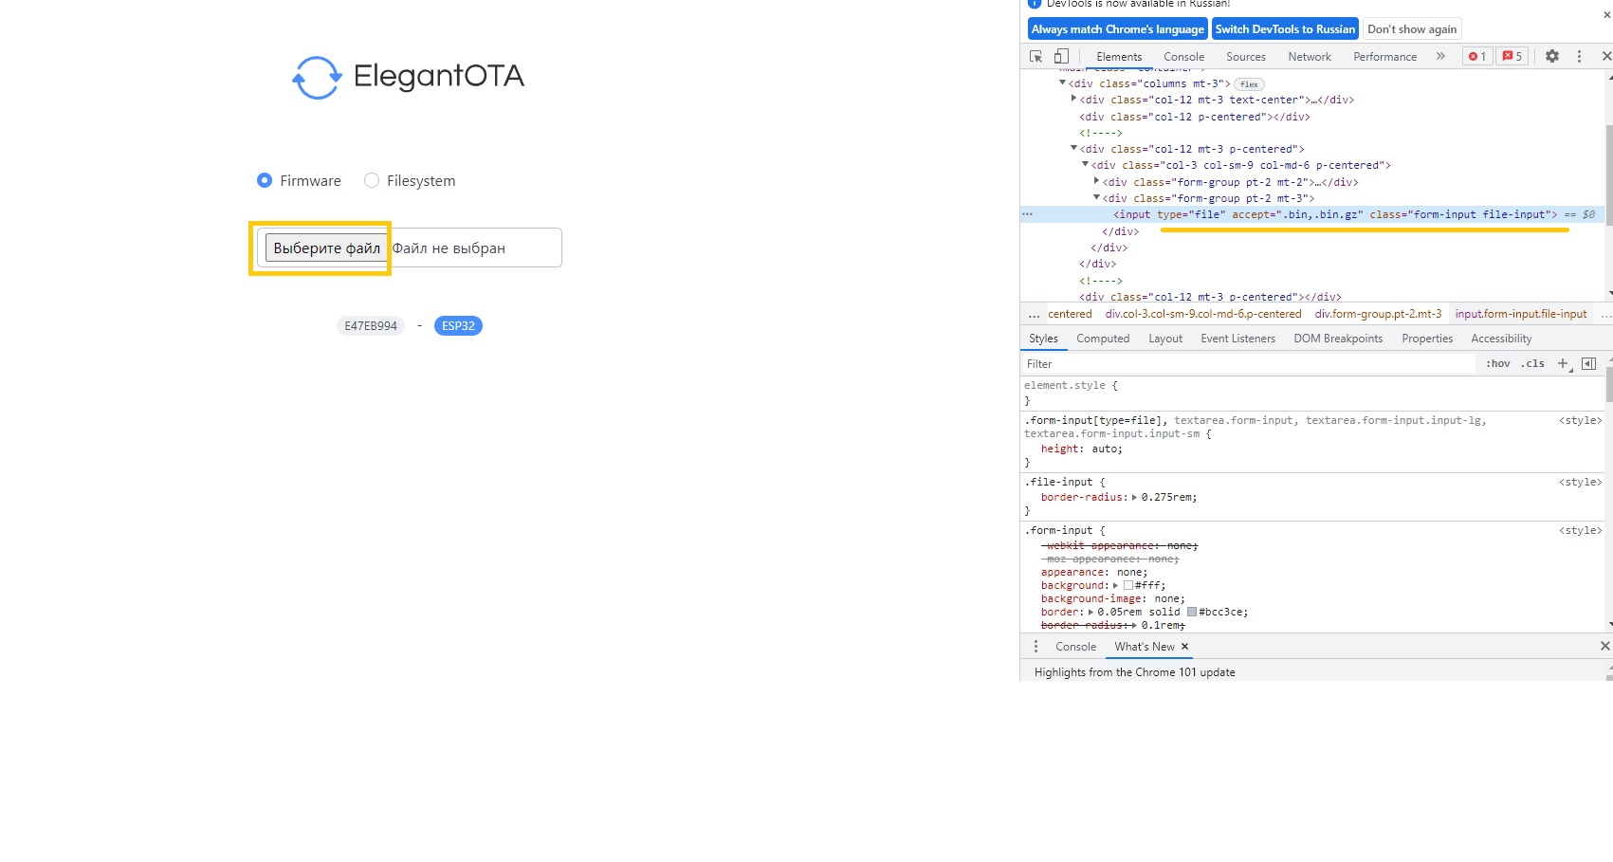This screenshot has width=1613, height=862.
Task: Switch to the Layout pane tab
Action: 1165,339
